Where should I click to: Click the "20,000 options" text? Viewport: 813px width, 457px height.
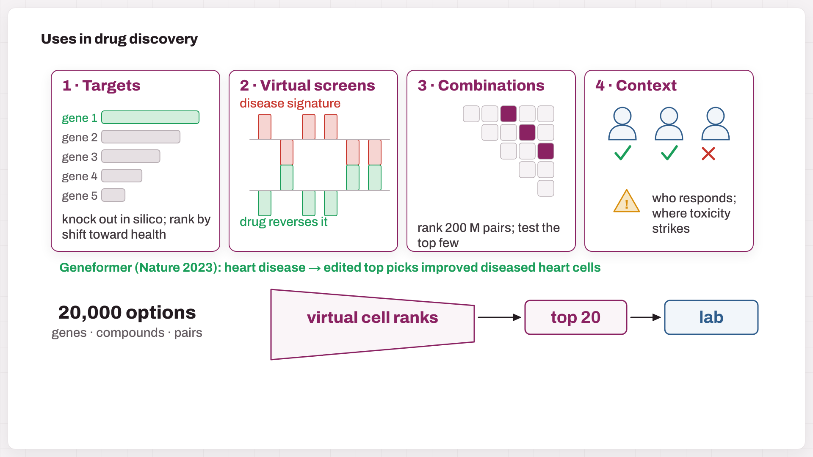tap(127, 313)
